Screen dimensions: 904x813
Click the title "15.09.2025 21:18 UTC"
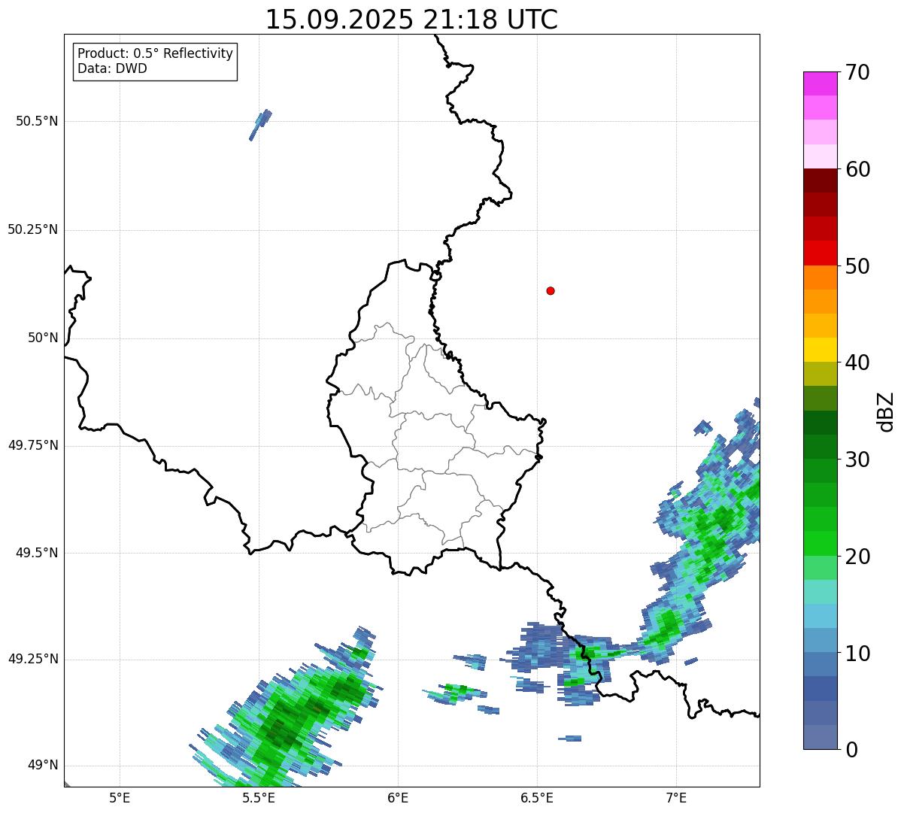coord(411,20)
